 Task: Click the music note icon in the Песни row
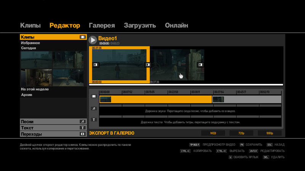tap(82, 122)
